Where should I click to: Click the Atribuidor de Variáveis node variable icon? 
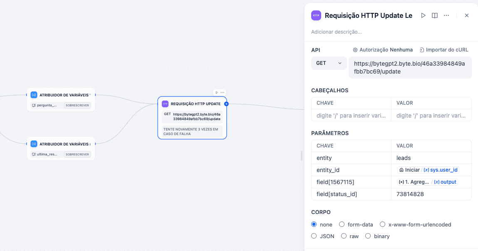34,95
